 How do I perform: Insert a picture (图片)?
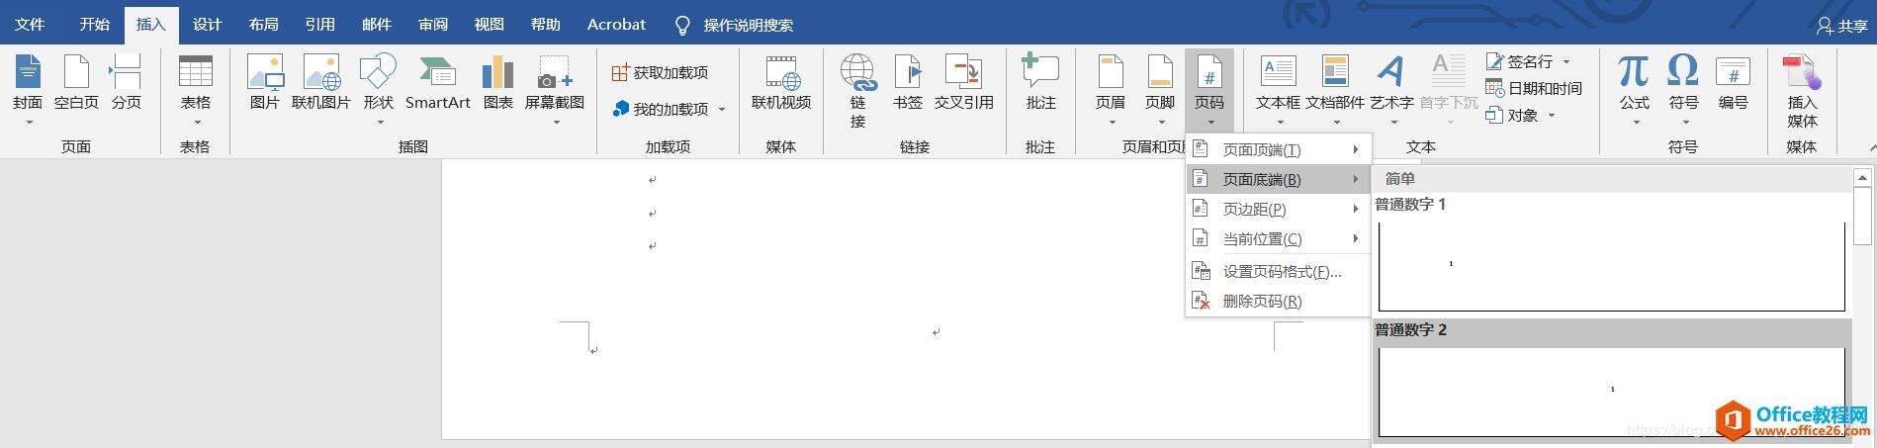point(264,83)
